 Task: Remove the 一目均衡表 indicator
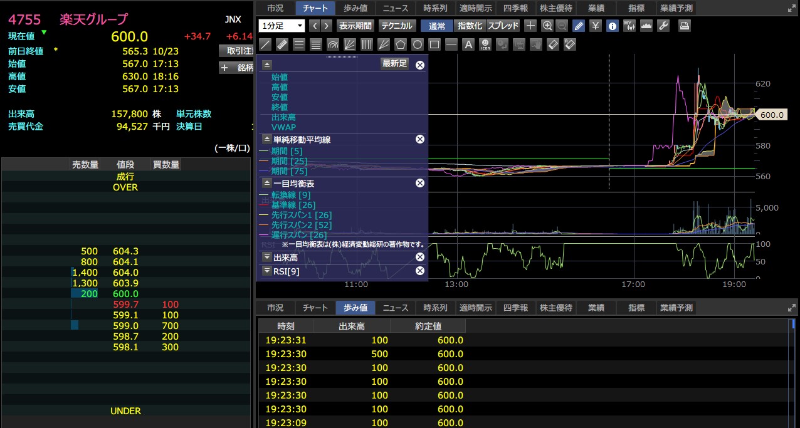(420, 183)
